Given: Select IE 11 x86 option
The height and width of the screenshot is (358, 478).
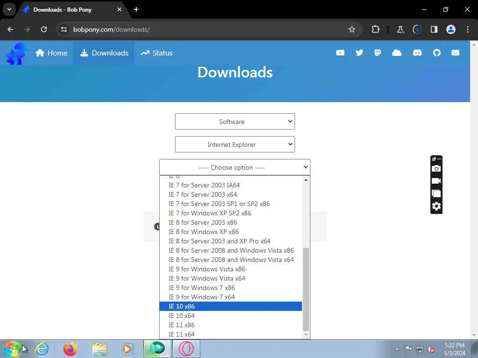Looking at the screenshot, I should 231,325.
